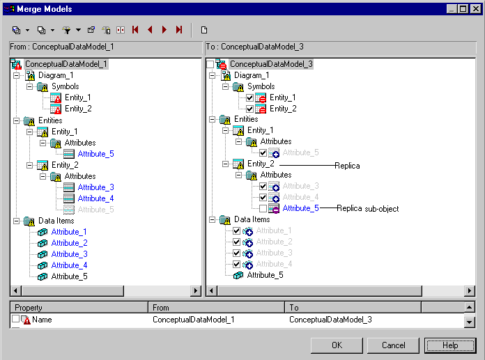The height and width of the screenshot is (360, 485).
Task: Collapse Diagram_1 in the To pane
Action: [212, 75]
